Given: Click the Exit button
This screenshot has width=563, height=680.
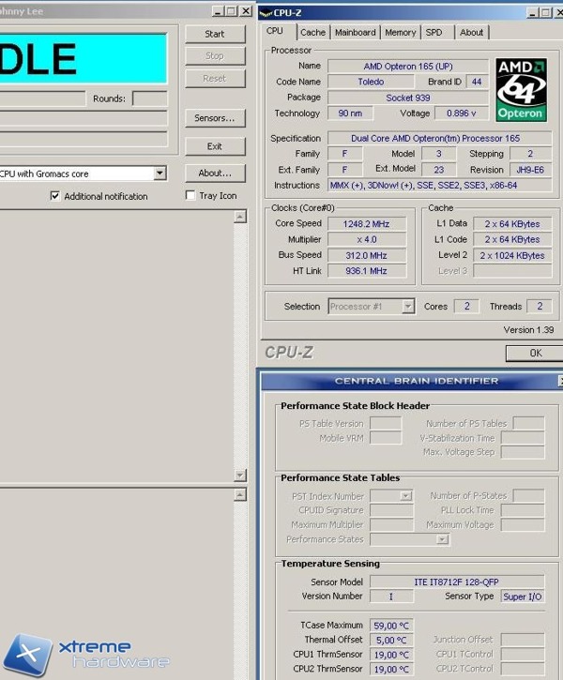Looking at the screenshot, I should 215,146.
